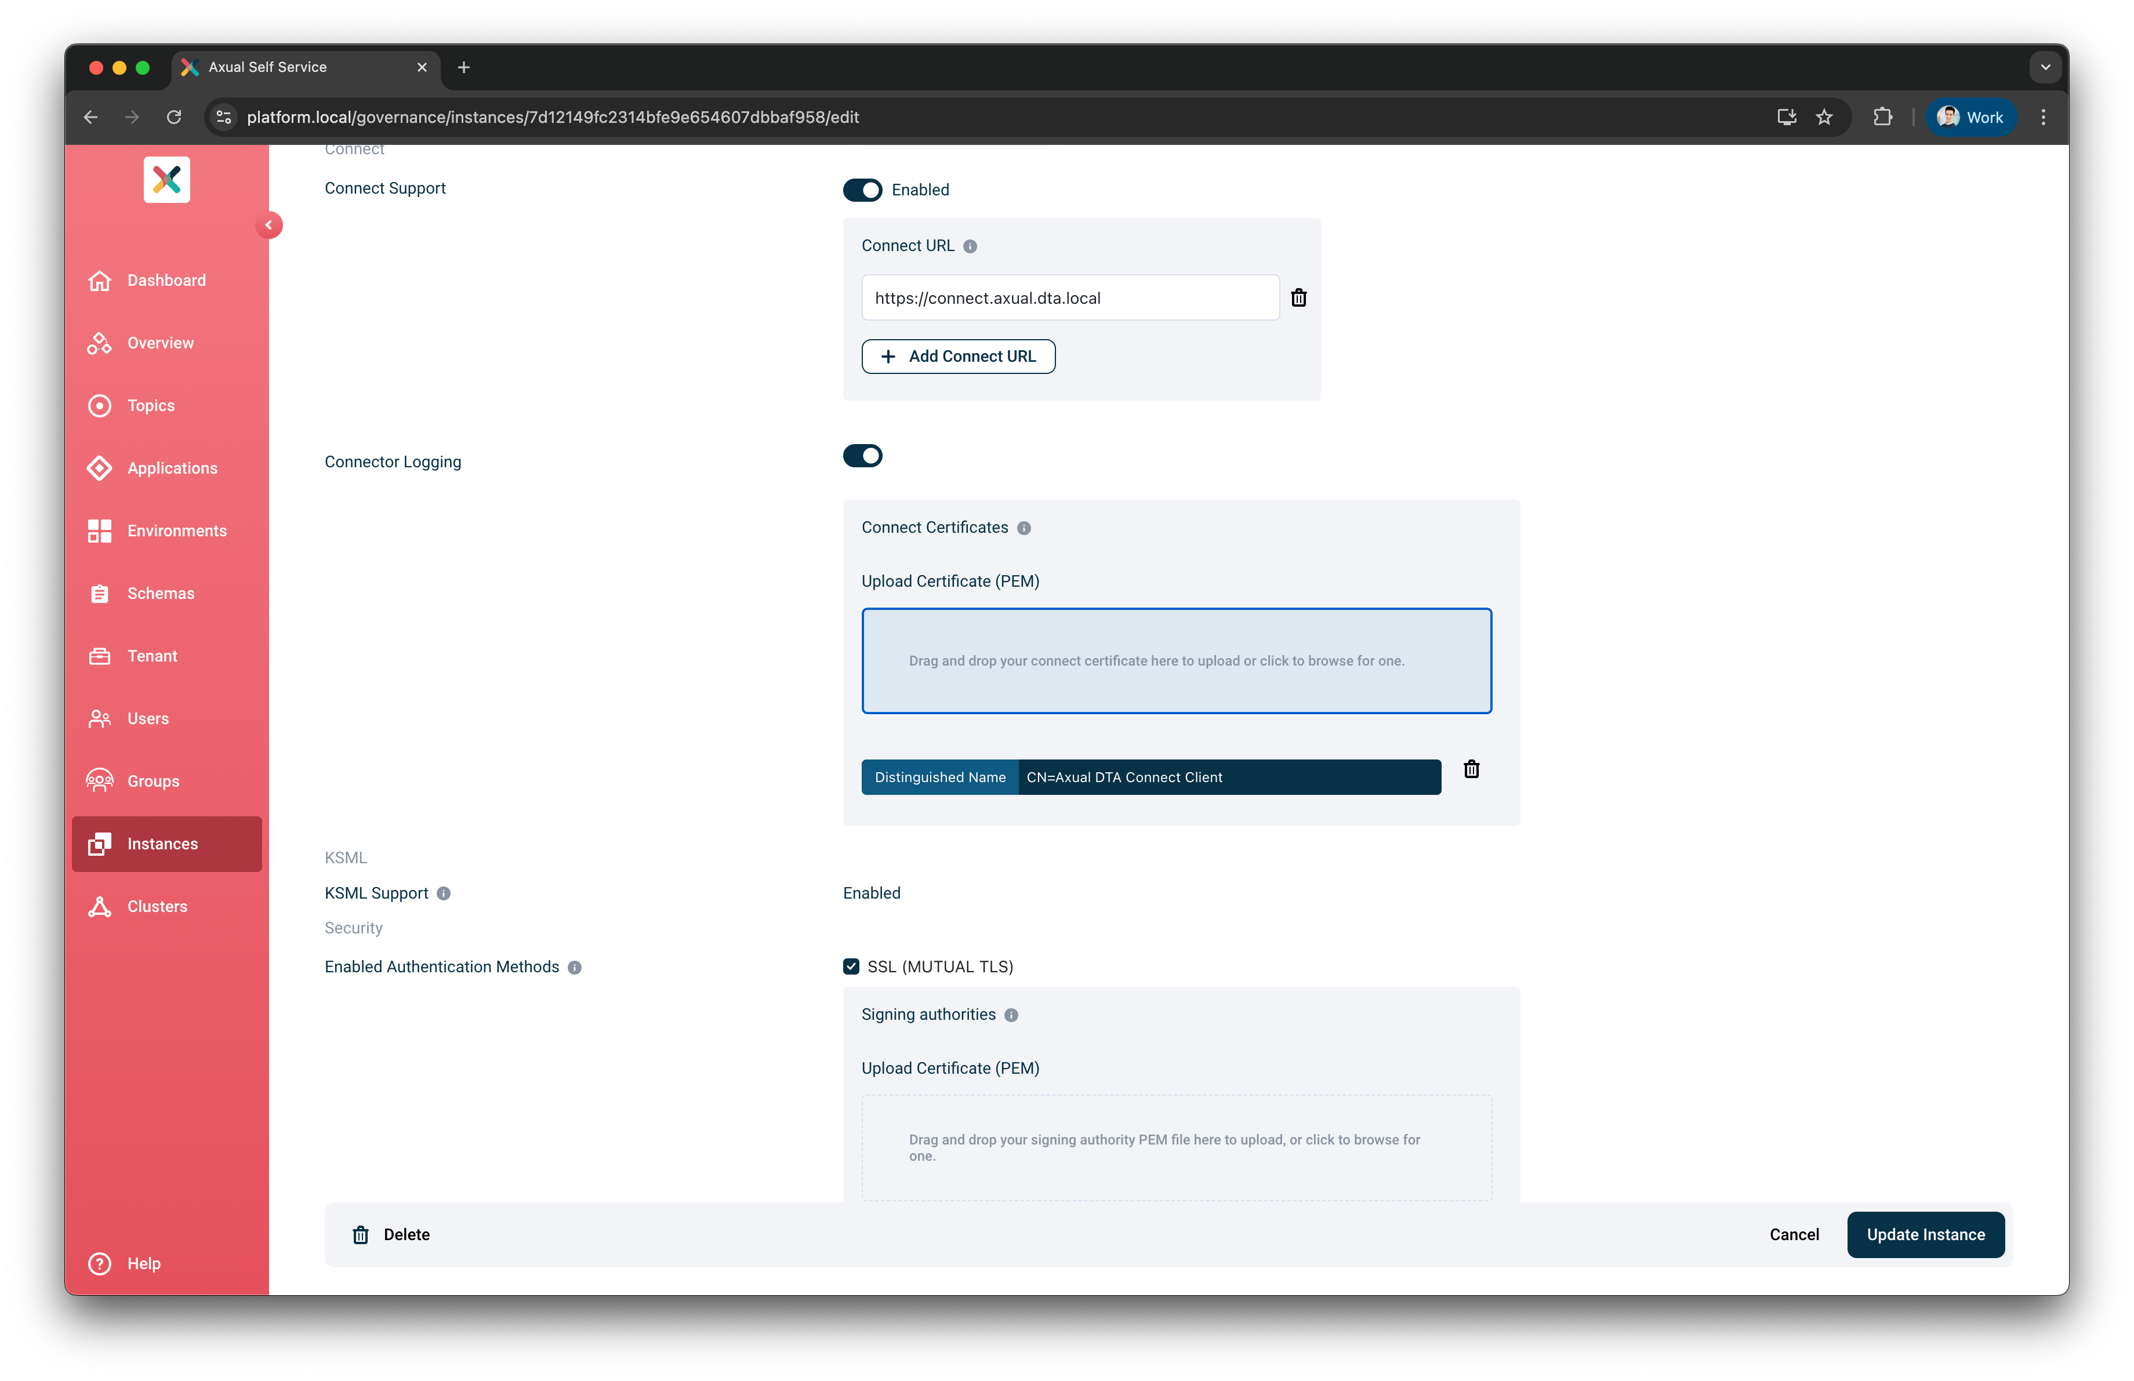Navigate to Schemas via its icon
Image resolution: width=2134 pixels, height=1381 pixels.
(x=100, y=593)
